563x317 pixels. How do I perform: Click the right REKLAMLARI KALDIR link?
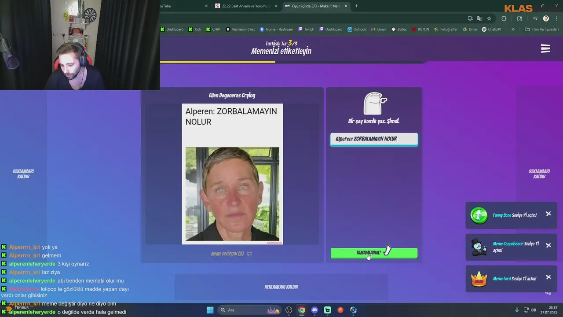coord(539,174)
